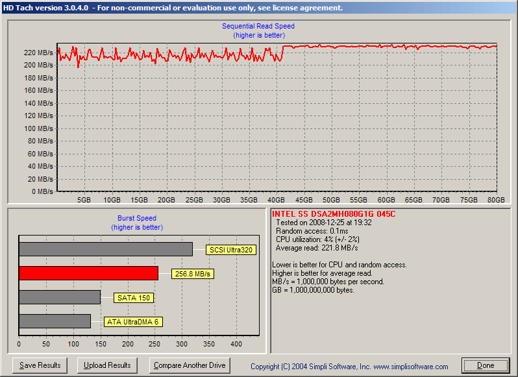Viewport: 518px width, 377px height.
Task: Click the gray SCSI Ultra320 bar
Action: pos(105,249)
